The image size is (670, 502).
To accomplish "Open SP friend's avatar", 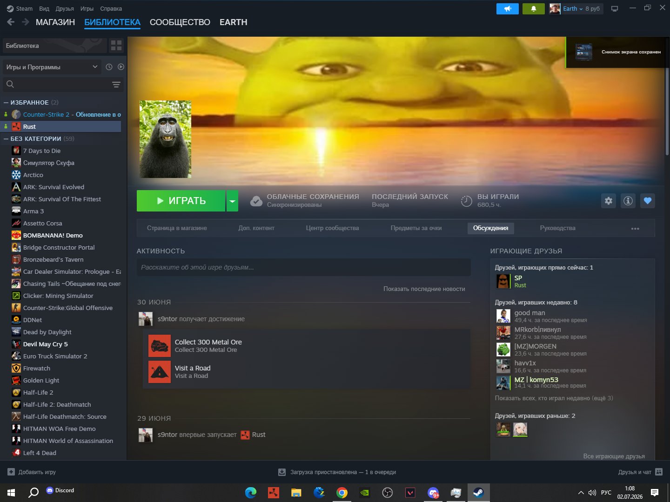I will [503, 281].
